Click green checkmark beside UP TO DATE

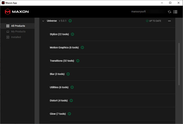[147, 21]
